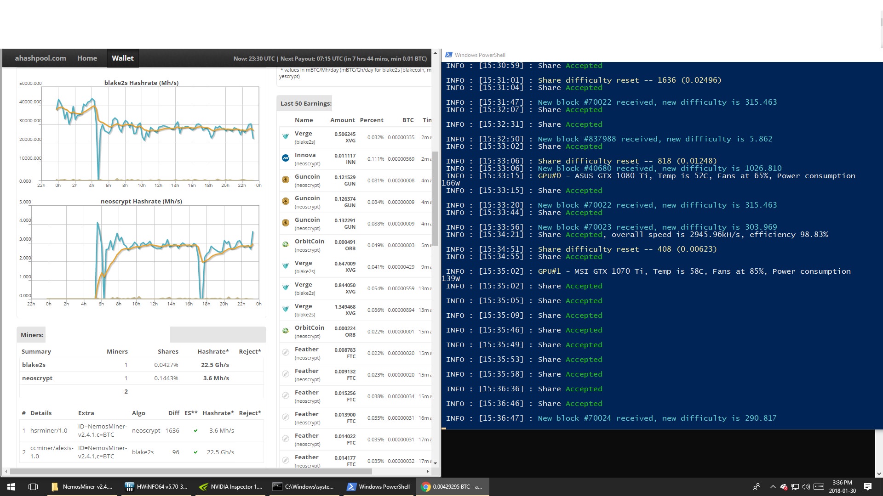
Task: Click the OrbitCoin icon in the 0.000491 ORB row
Action: (x=286, y=244)
